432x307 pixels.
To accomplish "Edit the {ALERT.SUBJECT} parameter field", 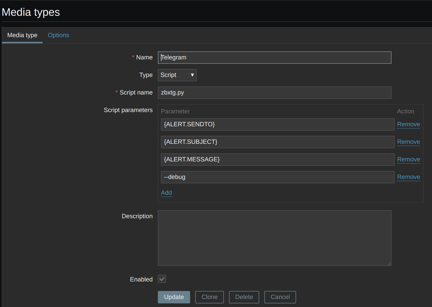I will [x=277, y=142].
